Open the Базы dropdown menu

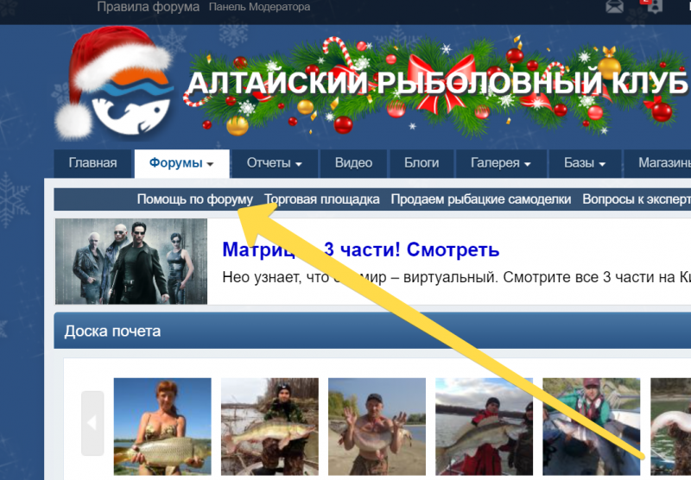[x=585, y=163]
